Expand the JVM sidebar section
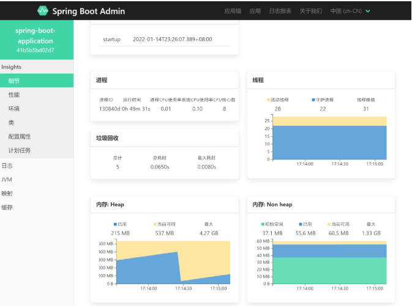The height and width of the screenshot is (306, 412). (37, 180)
